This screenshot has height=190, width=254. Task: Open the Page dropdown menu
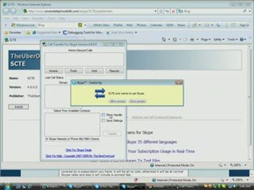(x=206, y=39)
